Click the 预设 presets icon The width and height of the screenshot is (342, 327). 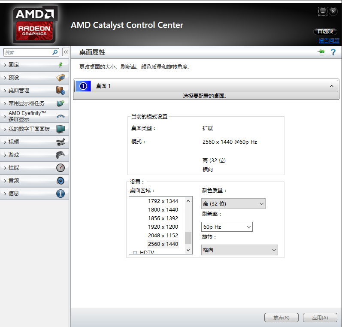click(61, 77)
